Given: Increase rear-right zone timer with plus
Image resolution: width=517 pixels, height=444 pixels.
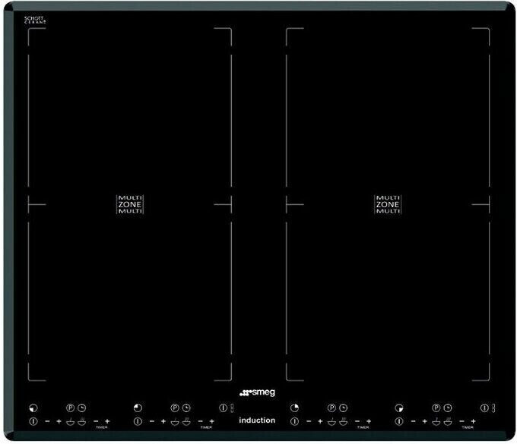Looking at the screenshot, I should [369, 421].
